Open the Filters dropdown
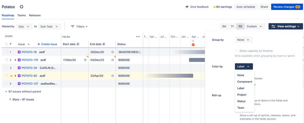 [x=79, y=26]
